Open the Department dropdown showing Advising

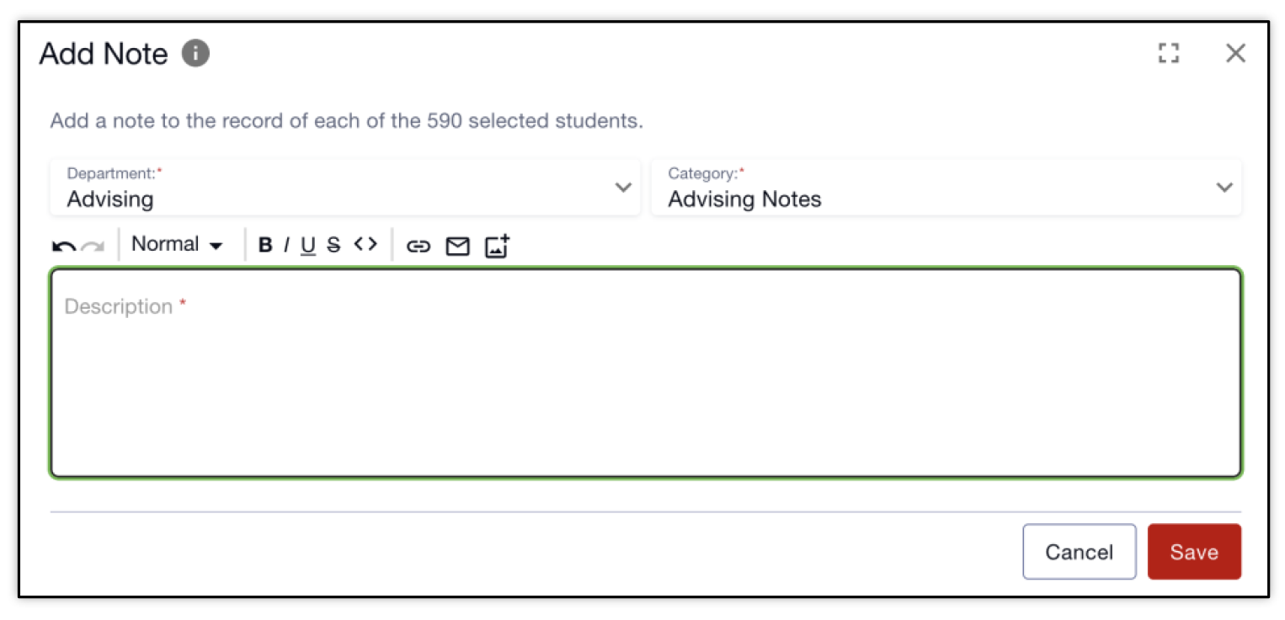[344, 188]
